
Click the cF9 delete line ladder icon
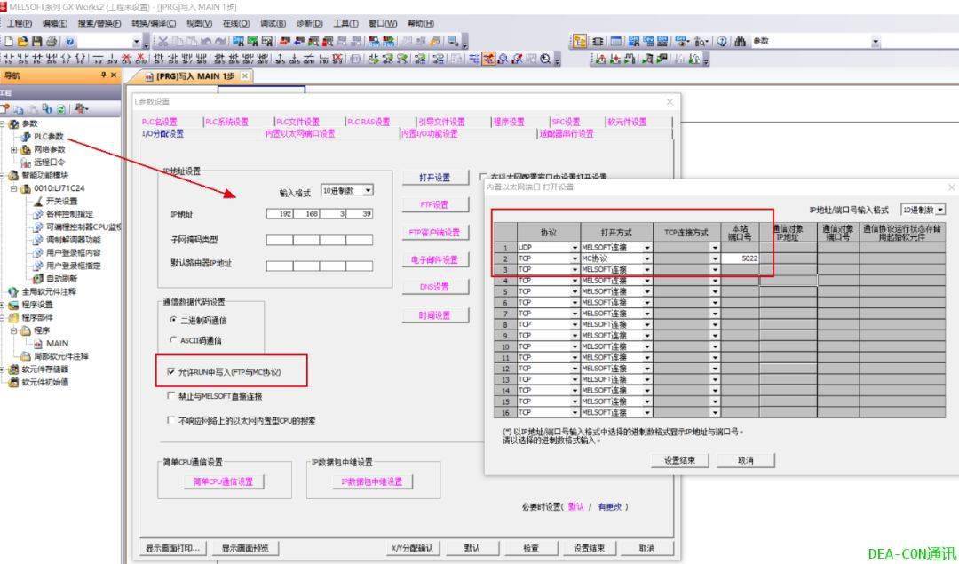(x=127, y=60)
